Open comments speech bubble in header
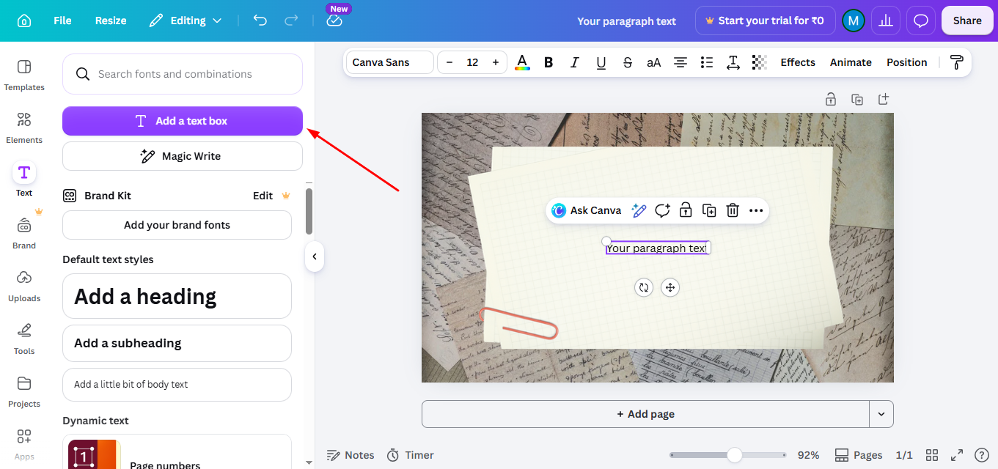 pyautogui.click(x=920, y=21)
